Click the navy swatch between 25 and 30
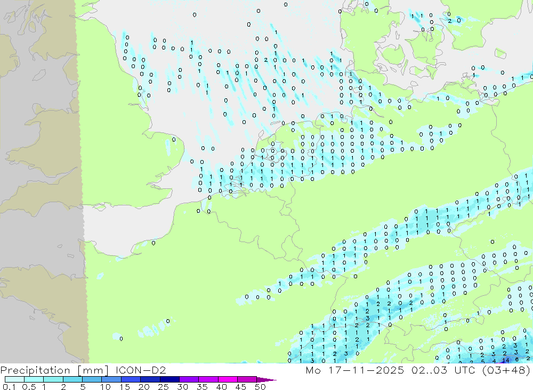Viewport: 533px width, 390px height. click(x=169, y=379)
